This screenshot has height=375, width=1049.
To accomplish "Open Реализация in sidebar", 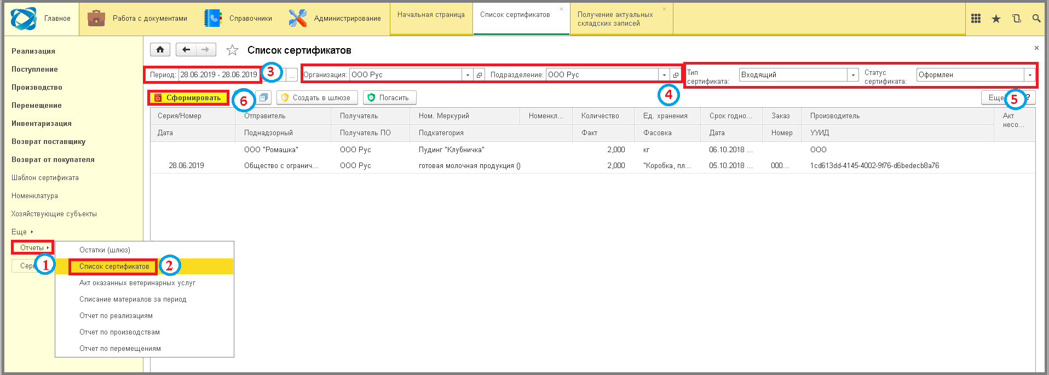I will point(33,51).
